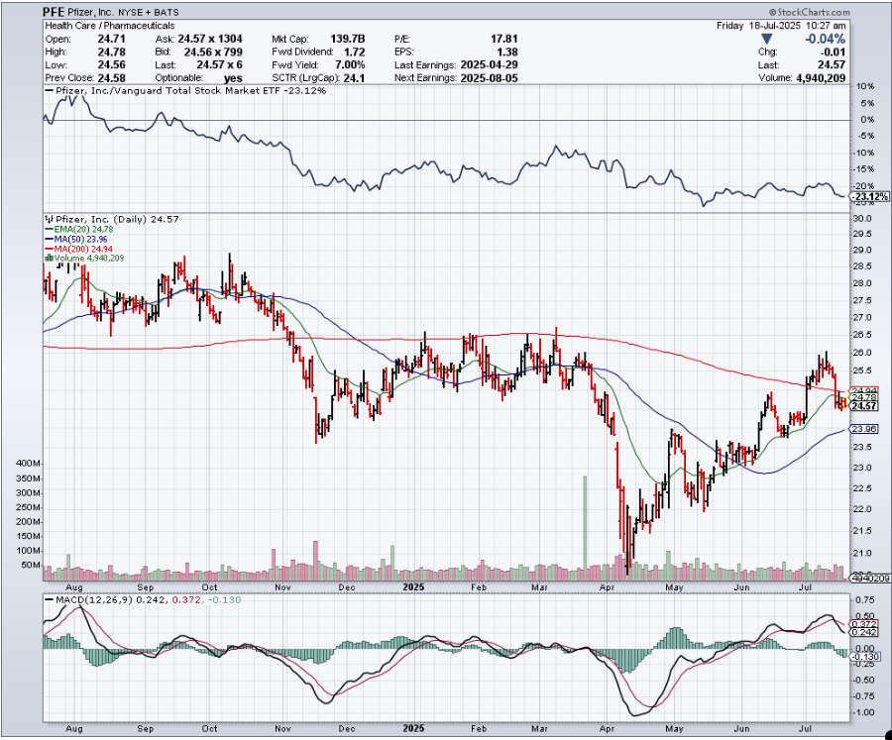This screenshot has height=740, width=892.
Task: Click the SCTR (LrgCap) value 24.1
Action: click(x=354, y=78)
